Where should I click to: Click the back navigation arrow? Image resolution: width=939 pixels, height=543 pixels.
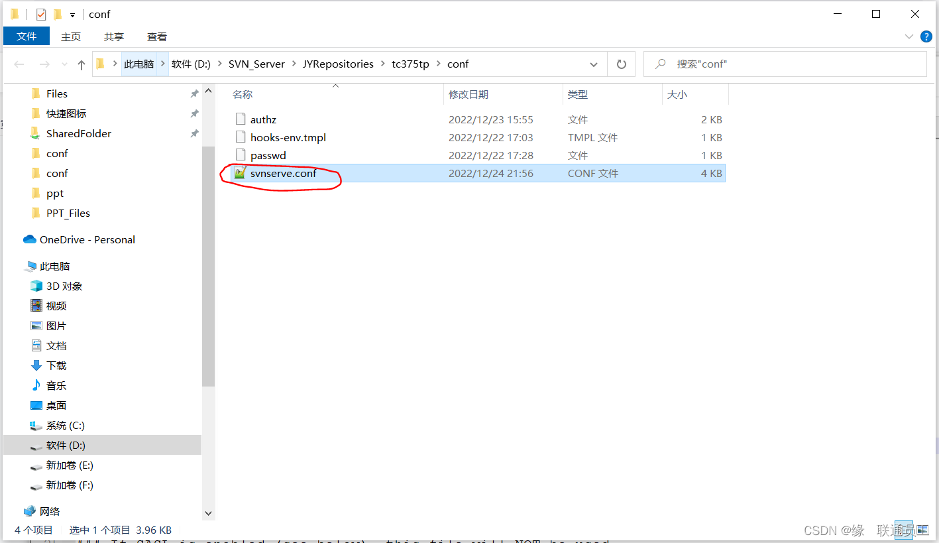pyautogui.click(x=19, y=64)
